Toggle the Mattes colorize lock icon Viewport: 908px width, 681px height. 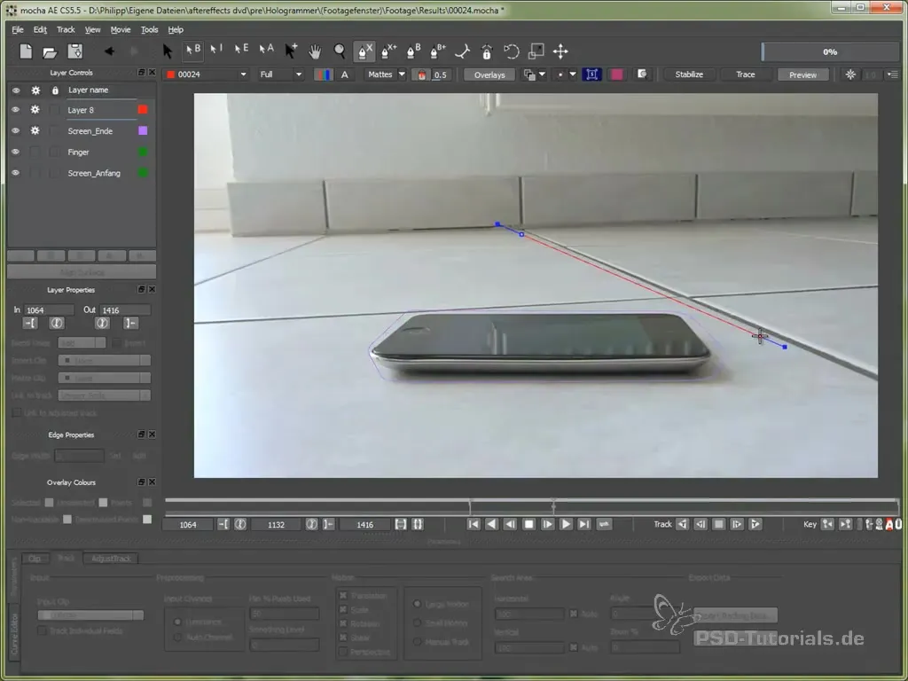click(x=421, y=74)
